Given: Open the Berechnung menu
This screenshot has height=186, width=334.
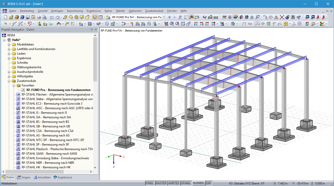Looking at the screenshot, I should (x=75, y=11).
